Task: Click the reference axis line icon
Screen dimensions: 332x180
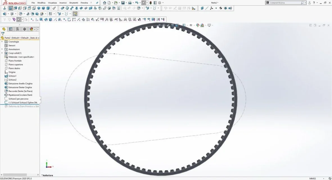Action: 207,8
